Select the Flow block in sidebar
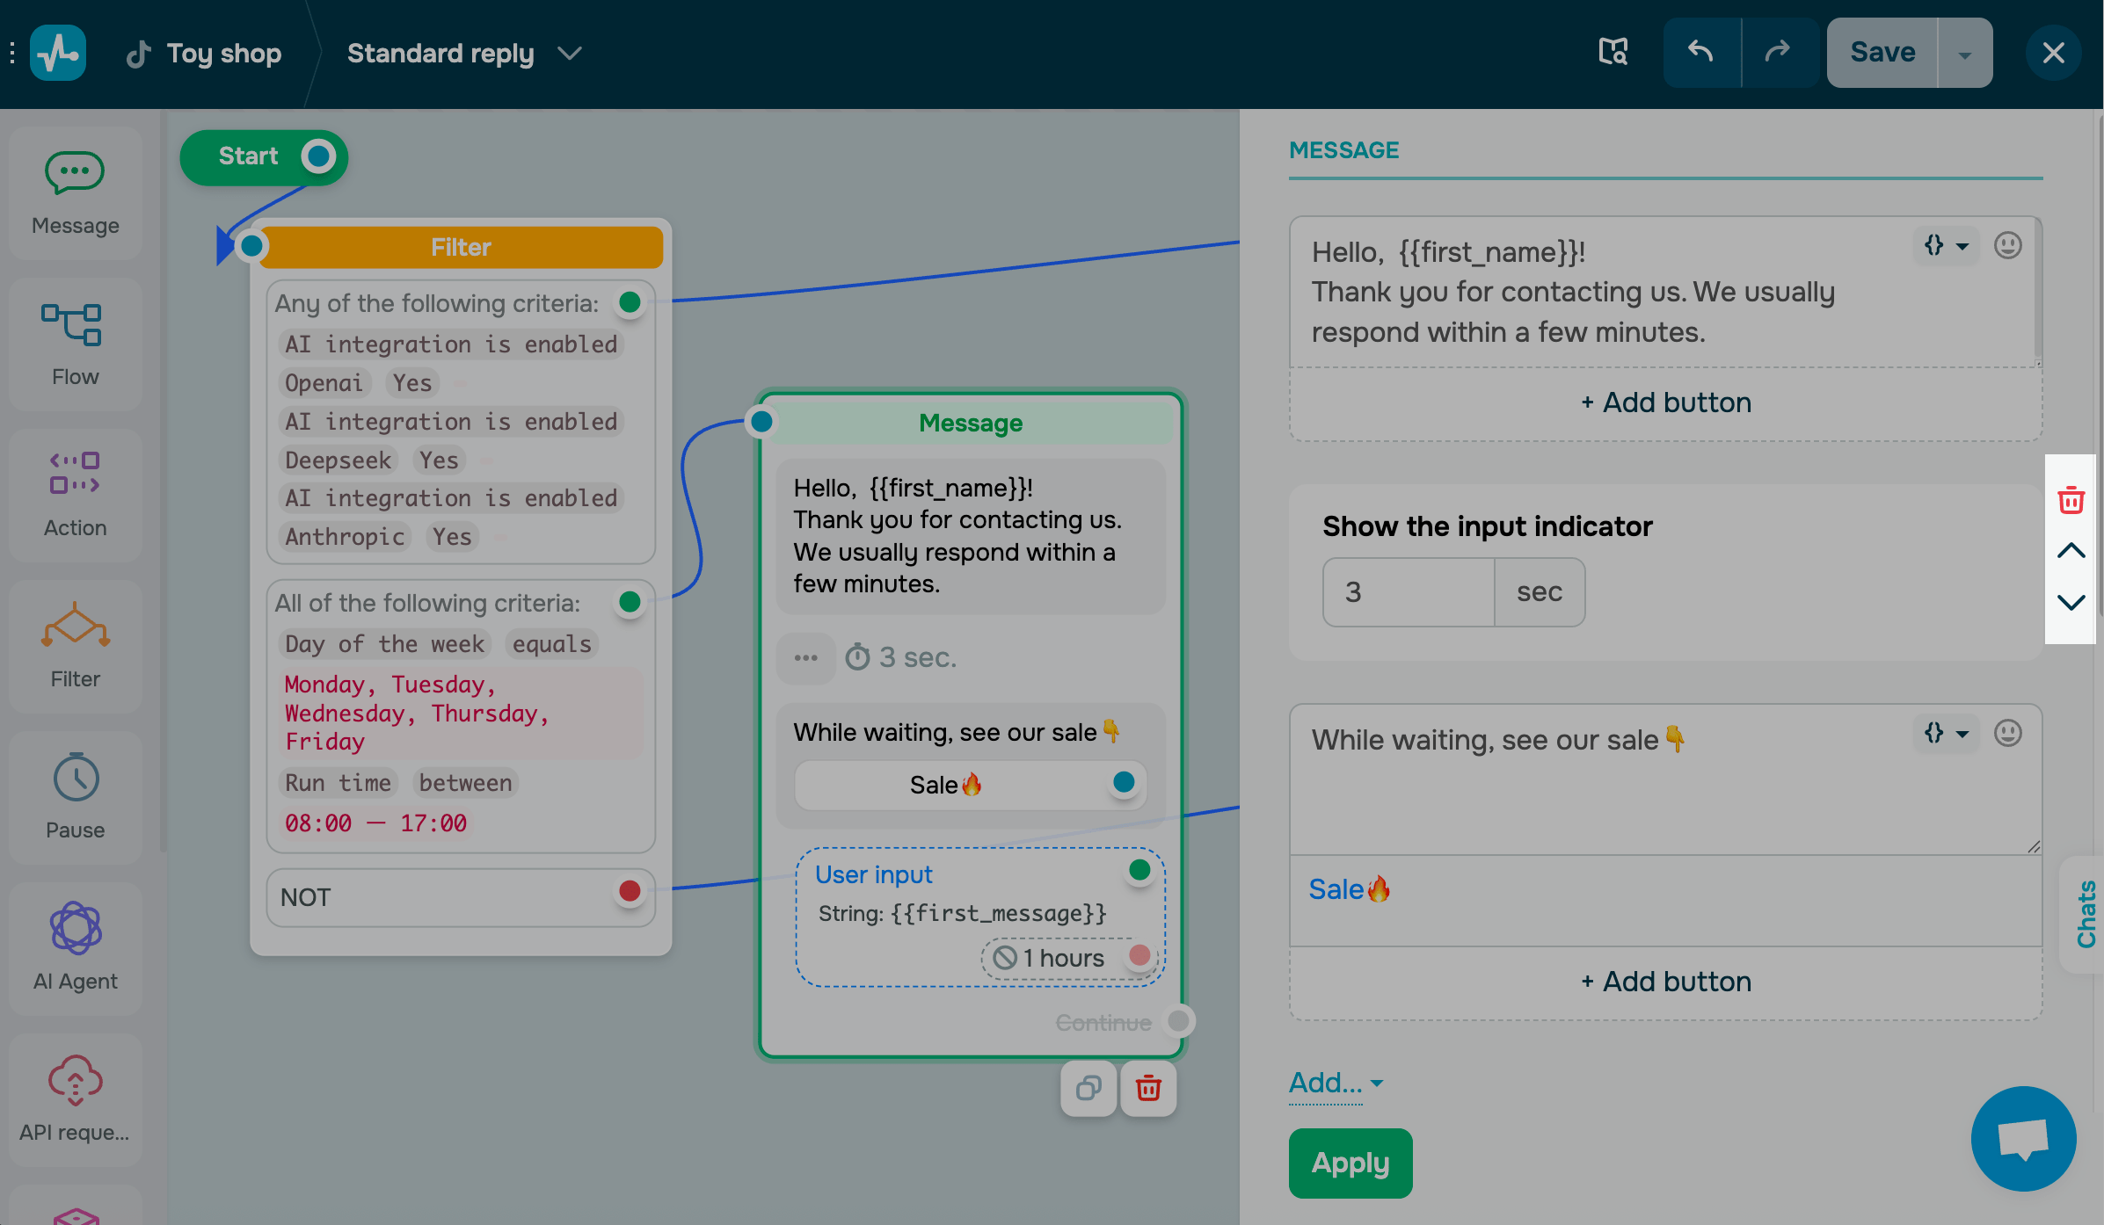The image size is (2104, 1225). click(75, 344)
